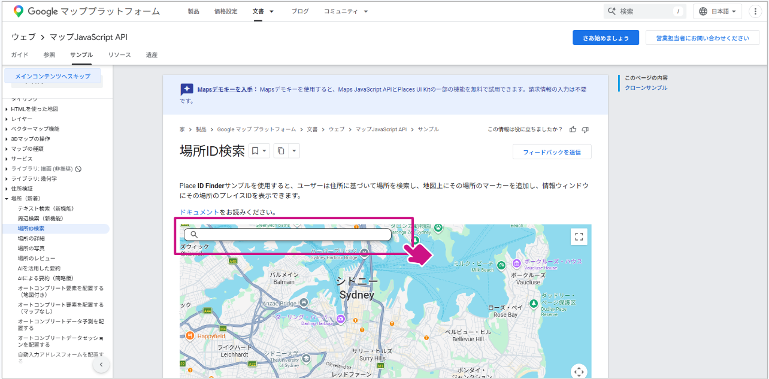Click the フィードバックを送信 button
Screen dimensions: 769x379
pyautogui.click(x=552, y=152)
